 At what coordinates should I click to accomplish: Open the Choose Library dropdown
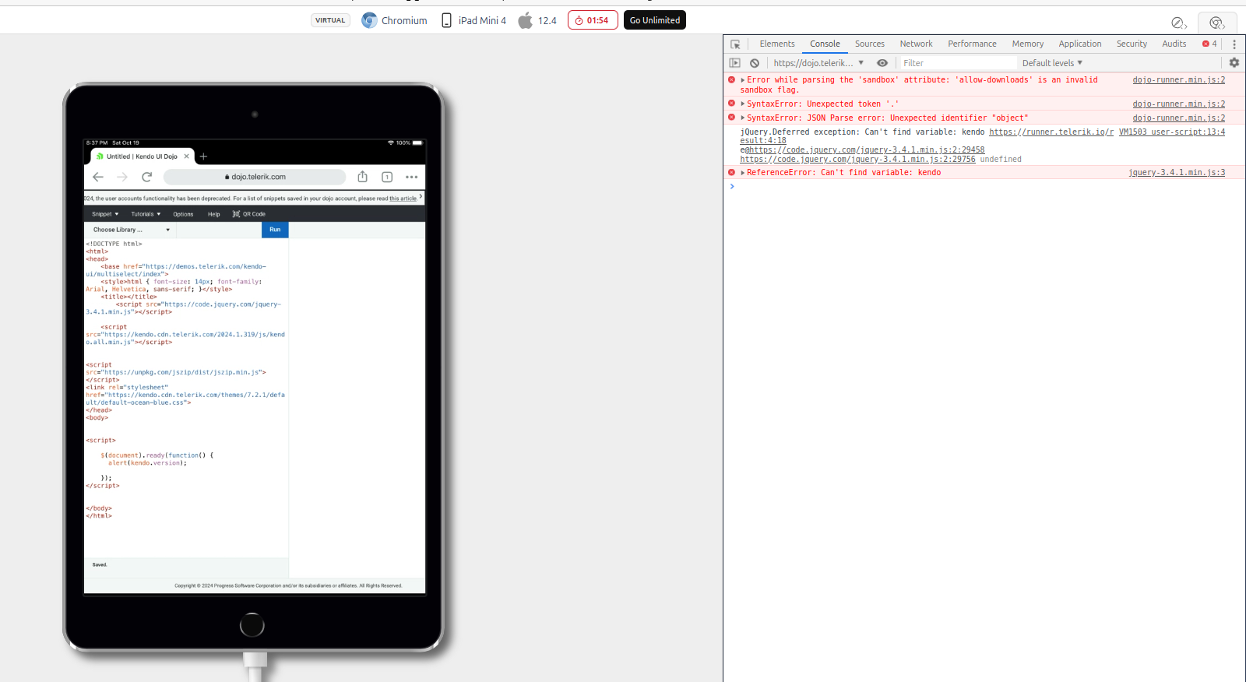[x=130, y=230]
